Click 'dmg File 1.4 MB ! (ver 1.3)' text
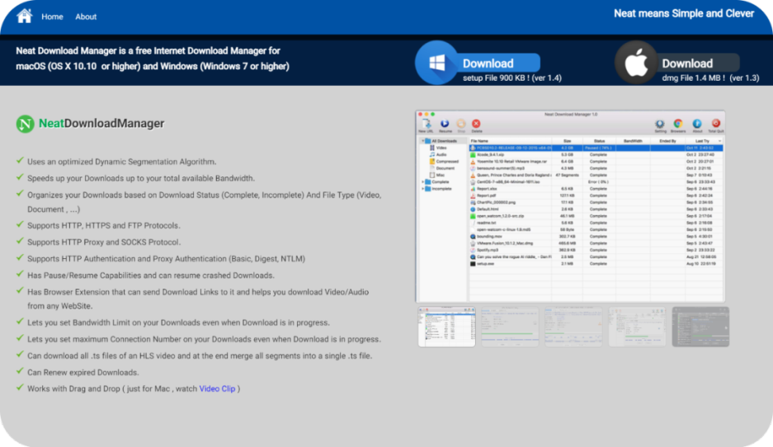 pos(710,78)
